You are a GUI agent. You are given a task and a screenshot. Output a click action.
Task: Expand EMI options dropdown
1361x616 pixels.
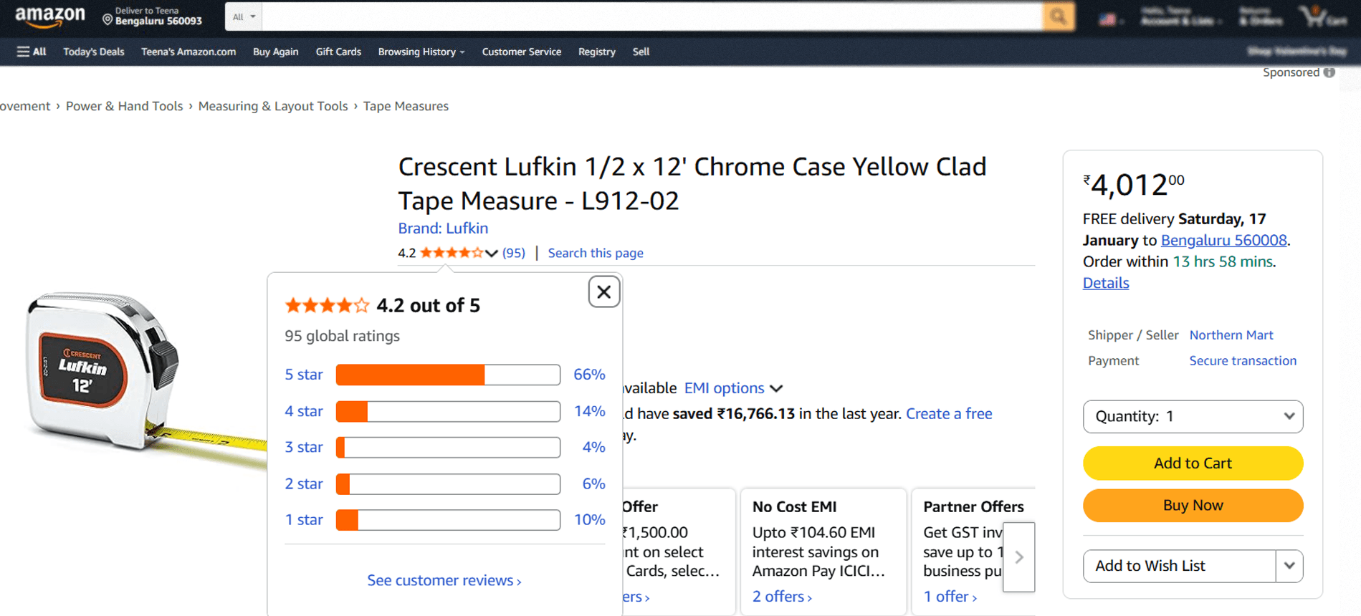point(733,388)
